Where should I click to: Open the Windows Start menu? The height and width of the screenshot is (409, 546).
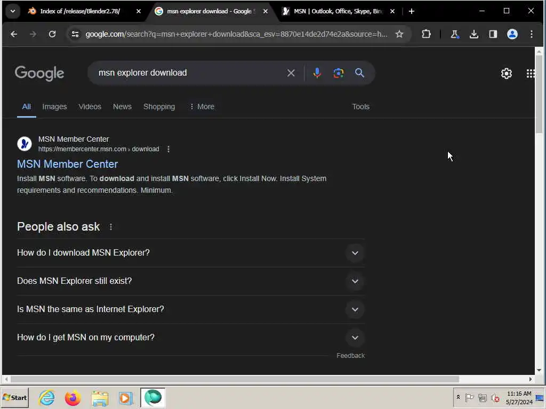(14, 398)
